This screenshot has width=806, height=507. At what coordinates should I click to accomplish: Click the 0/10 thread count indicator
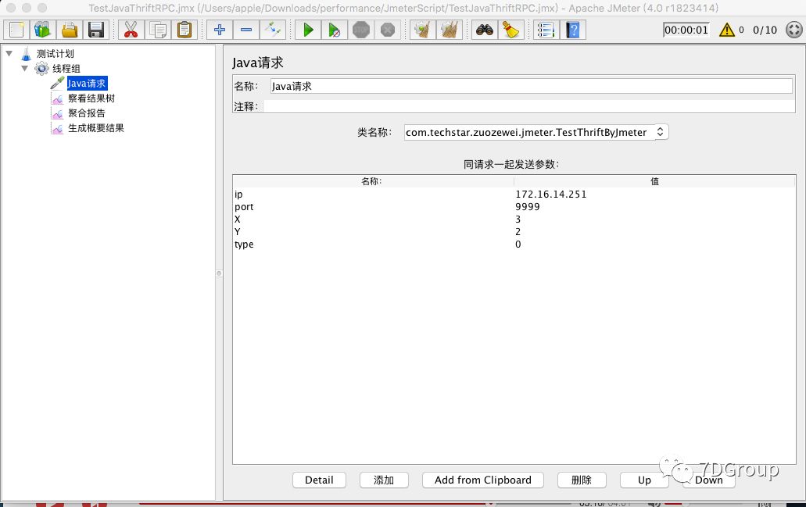tap(765, 30)
